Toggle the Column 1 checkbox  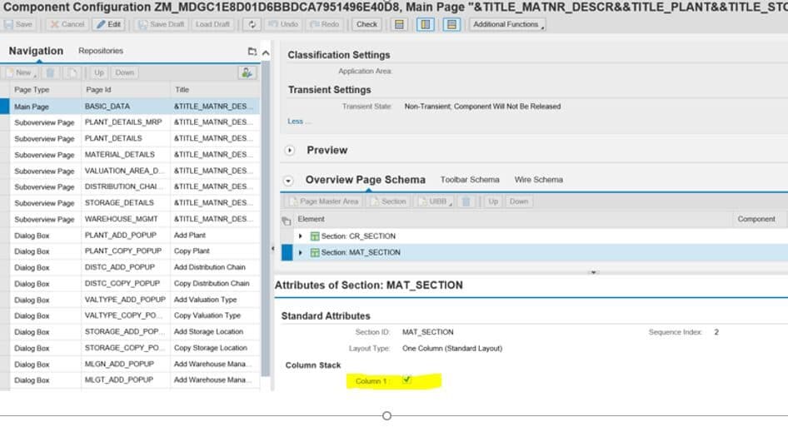[406, 380]
